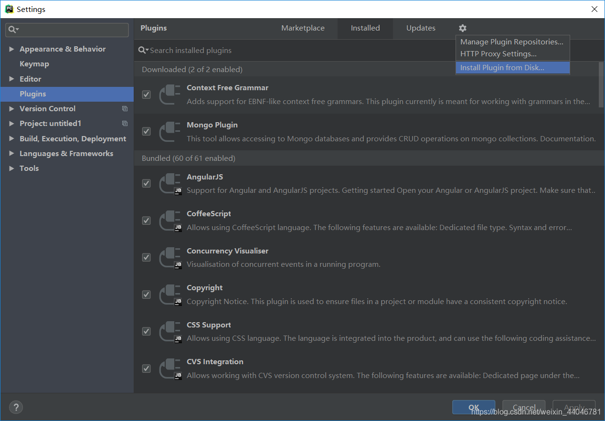Expand the Editor tree arrow
Screen dimensions: 605x421
pyautogui.click(x=11, y=79)
